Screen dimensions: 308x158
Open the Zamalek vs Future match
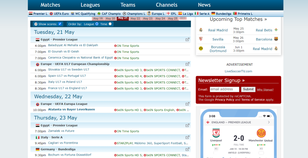pos(61,131)
